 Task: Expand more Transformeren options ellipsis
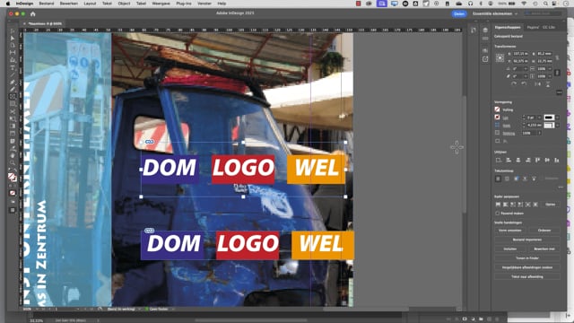click(x=559, y=92)
